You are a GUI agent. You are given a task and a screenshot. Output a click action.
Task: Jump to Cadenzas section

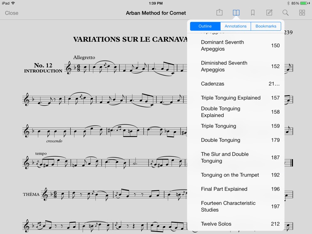236,84
